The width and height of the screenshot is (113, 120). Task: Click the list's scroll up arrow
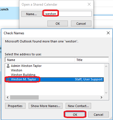click(106, 66)
